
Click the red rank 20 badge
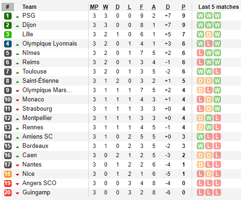[7, 193]
